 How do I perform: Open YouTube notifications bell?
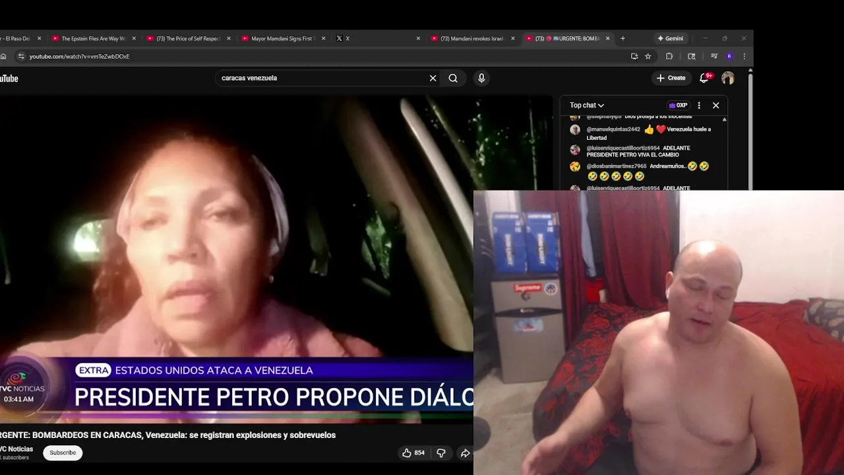705,78
